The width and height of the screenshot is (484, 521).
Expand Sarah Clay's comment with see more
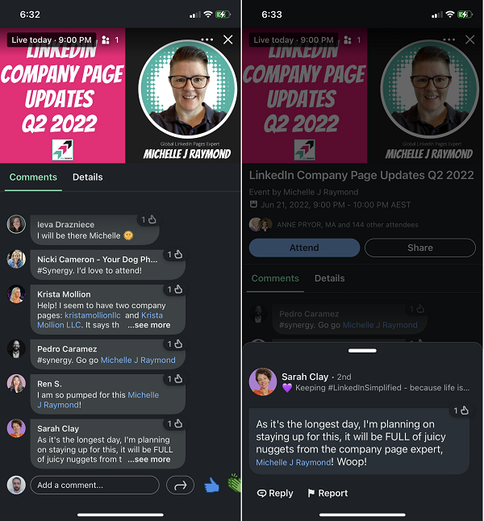(x=149, y=459)
